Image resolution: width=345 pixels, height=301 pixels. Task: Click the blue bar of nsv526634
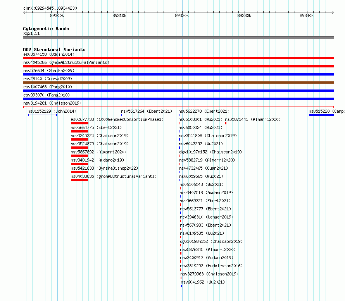(178, 74)
